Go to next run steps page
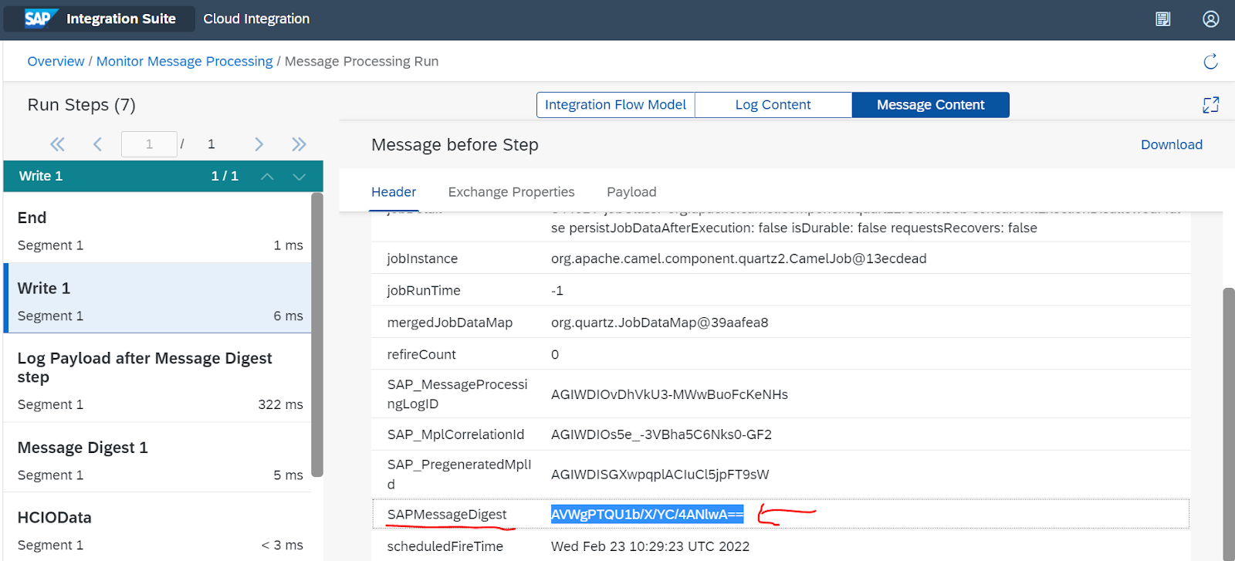The width and height of the screenshot is (1235, 561). click(x=259, y=144)
